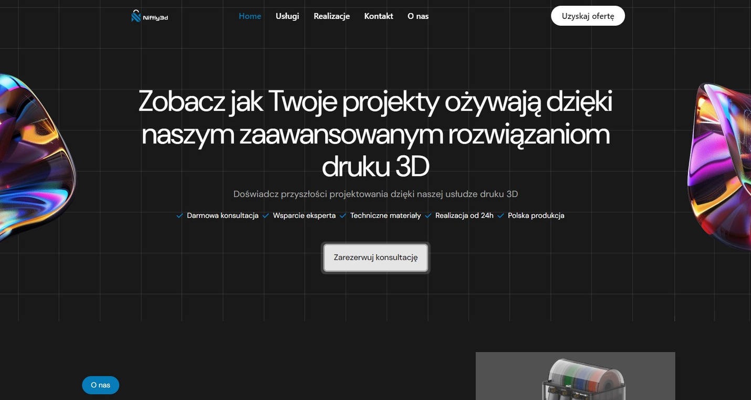Go to the Kontakt section
This screenshot has width=751, height=400.
click(379, 15)
